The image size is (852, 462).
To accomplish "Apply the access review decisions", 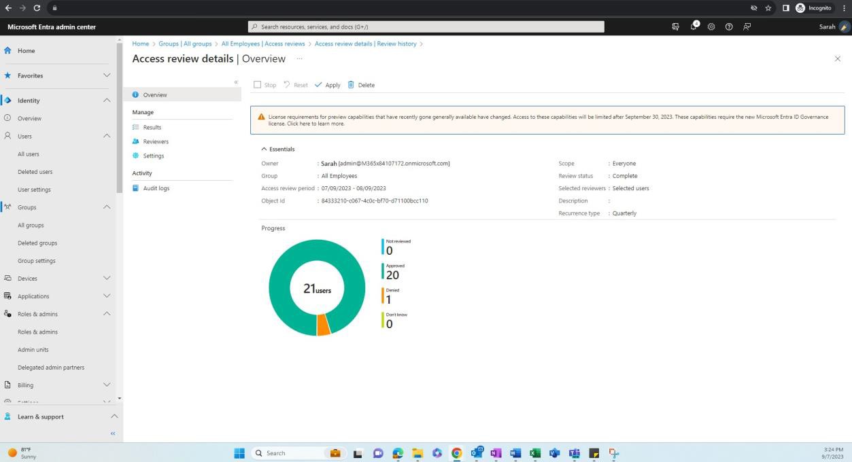I will (x=328, y=85).
